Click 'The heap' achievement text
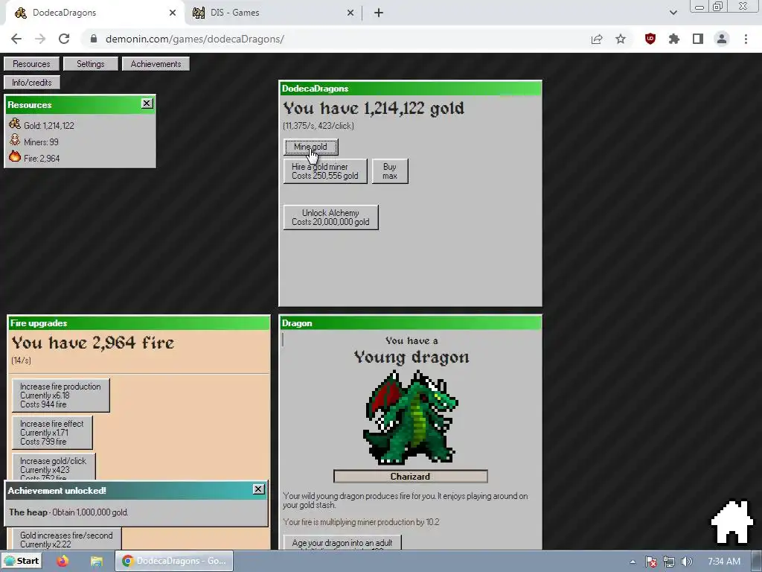Screen dimensions: 762x572 (28, 512)
